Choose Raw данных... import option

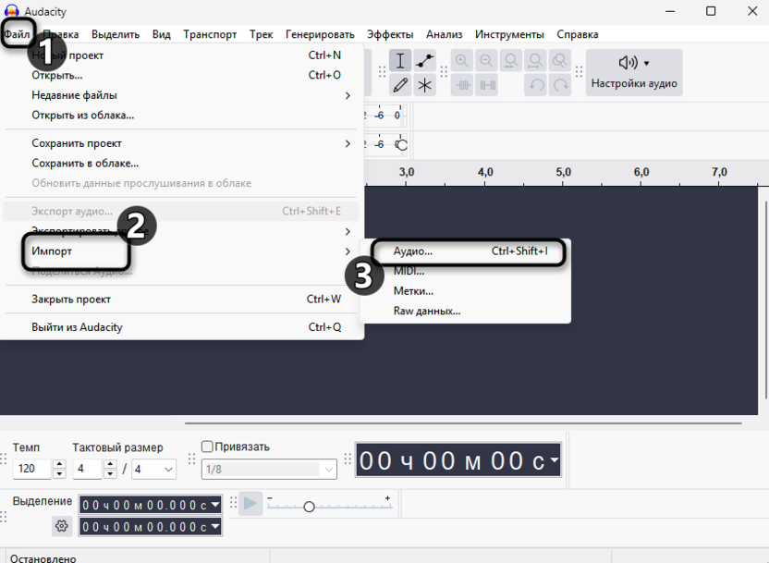pos(466,311)
